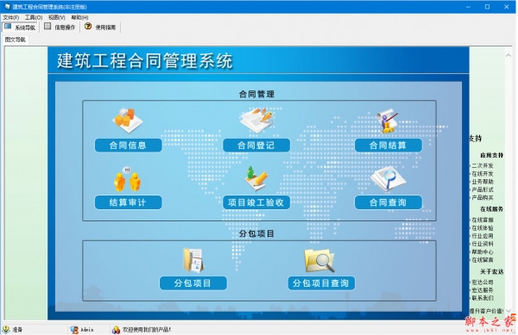Screen dimensions: 518x335
Task: Open the 产品形式 link
Action: click(482, 189)
